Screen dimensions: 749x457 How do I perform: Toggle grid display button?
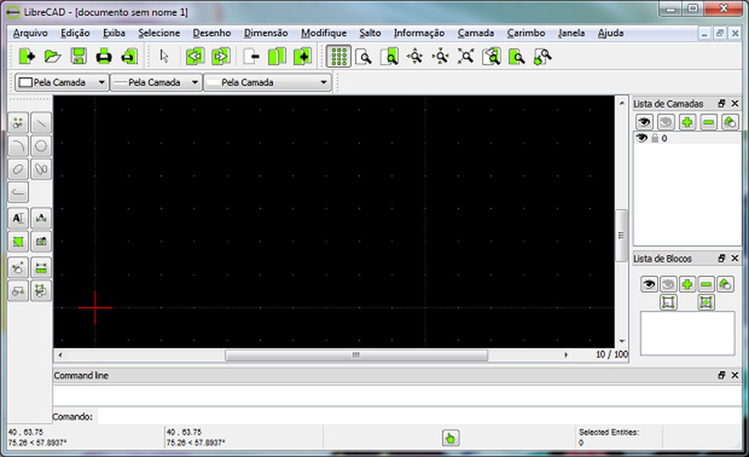tap(338, 57)
